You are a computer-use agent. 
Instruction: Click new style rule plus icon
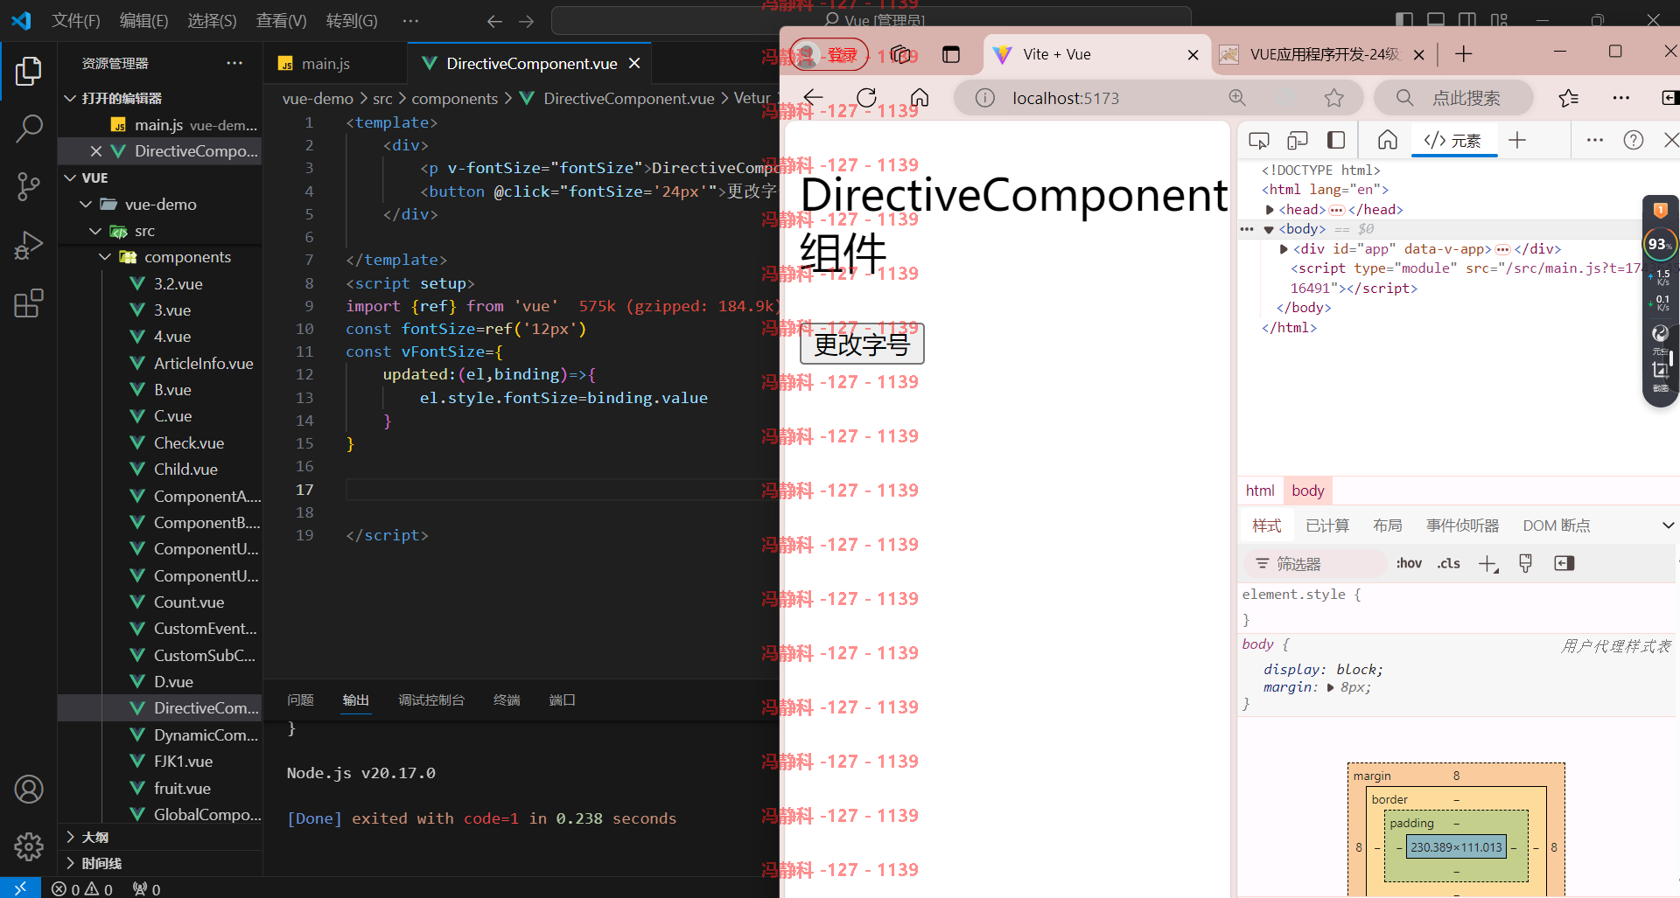[1488, 564]
